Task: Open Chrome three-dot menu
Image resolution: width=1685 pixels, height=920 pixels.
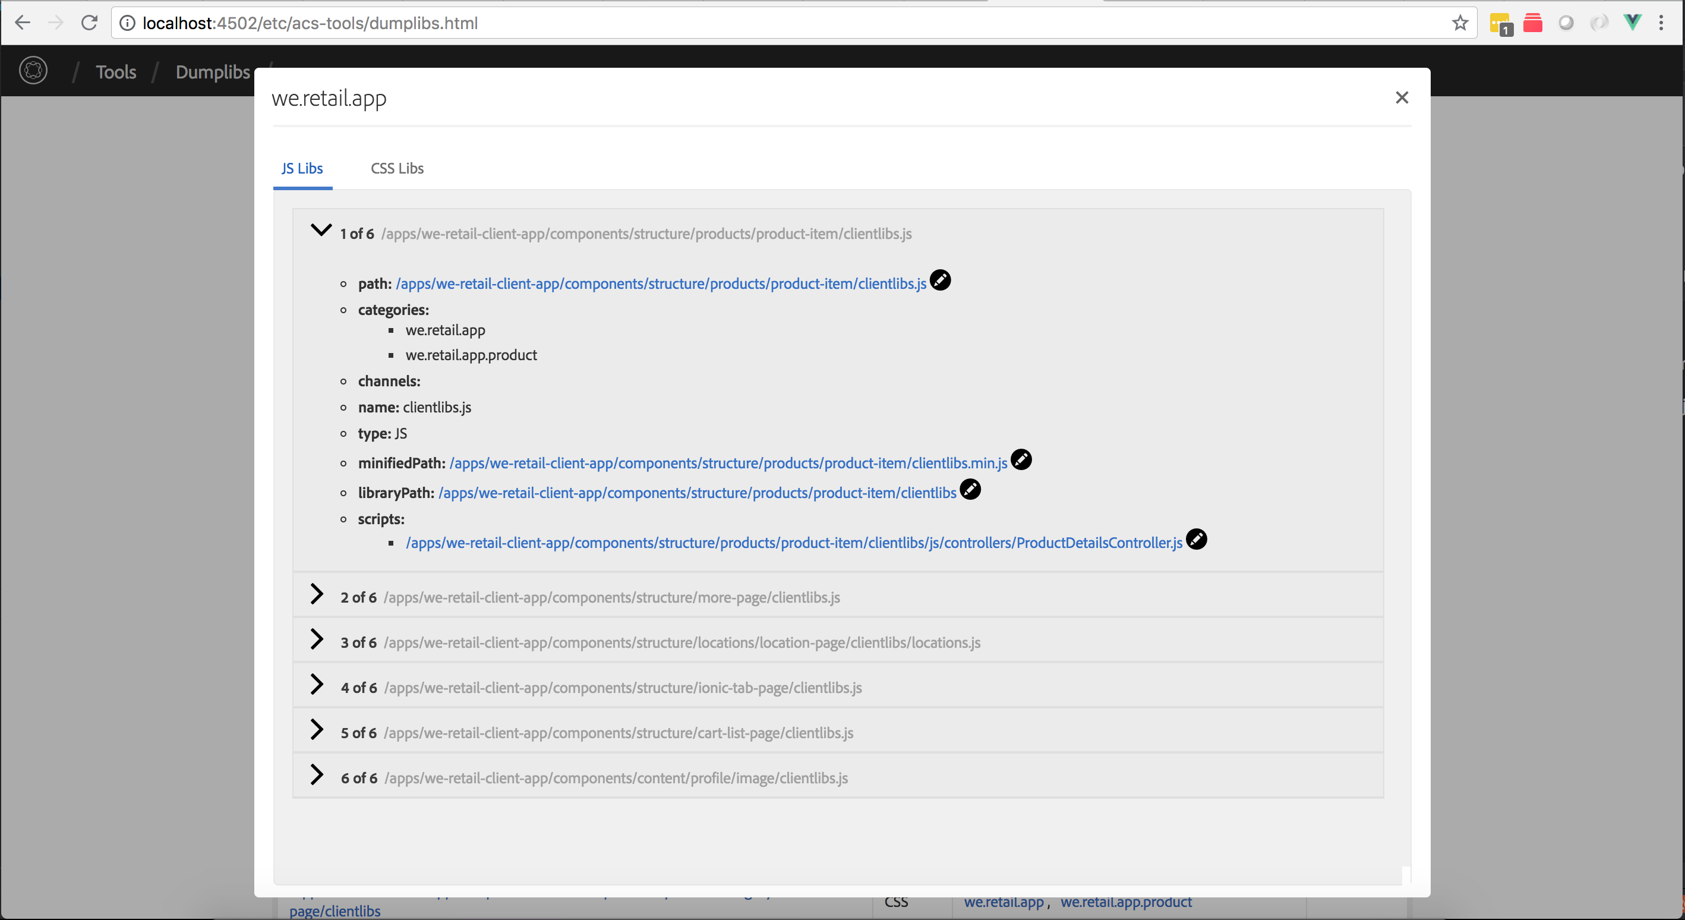Action: pyautogui.click(x=1661, y=24)
